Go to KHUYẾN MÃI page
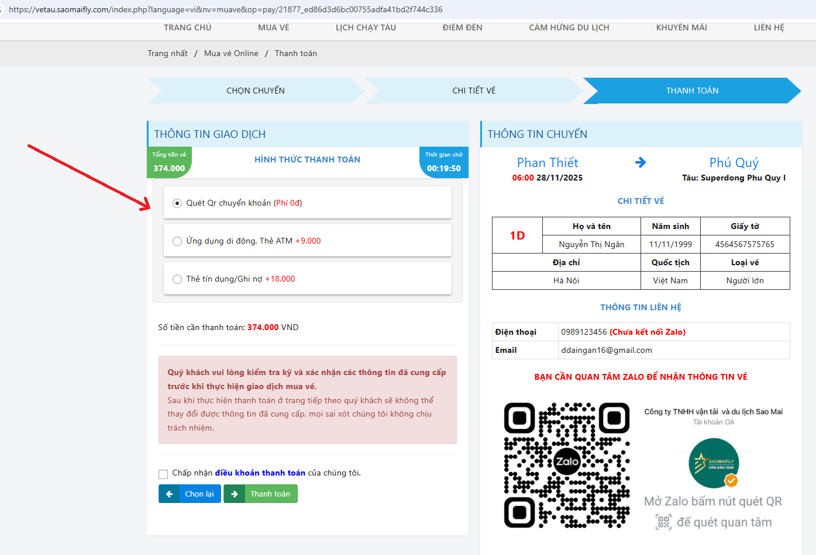This screenshot has height=555, width=816. pyautogui.click(x=681, y=27)
